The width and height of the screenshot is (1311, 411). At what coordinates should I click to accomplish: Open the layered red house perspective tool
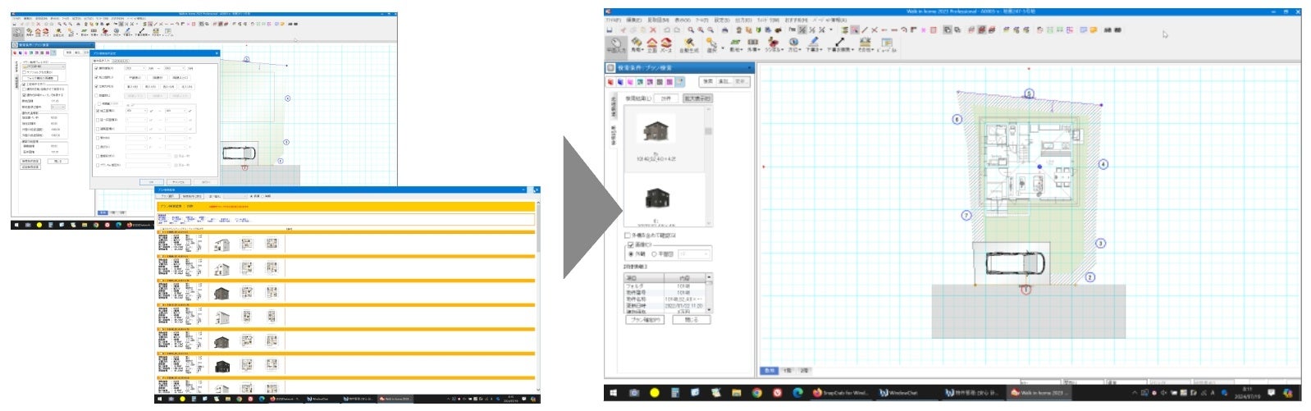coord(666,43)
